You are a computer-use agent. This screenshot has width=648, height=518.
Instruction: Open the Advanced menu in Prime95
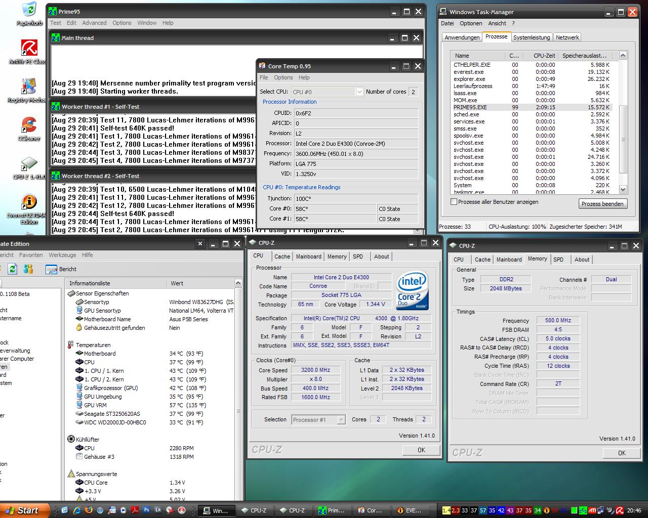[x=94, y=23]
